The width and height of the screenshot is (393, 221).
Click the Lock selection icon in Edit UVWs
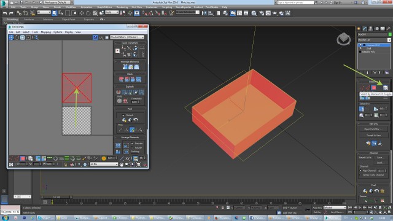[x=66, y=165]
